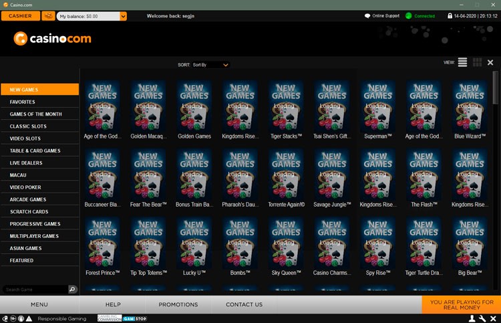Open Games of the Month category
The width and height of the screenshot is (501, 323).
pos(40,114)
